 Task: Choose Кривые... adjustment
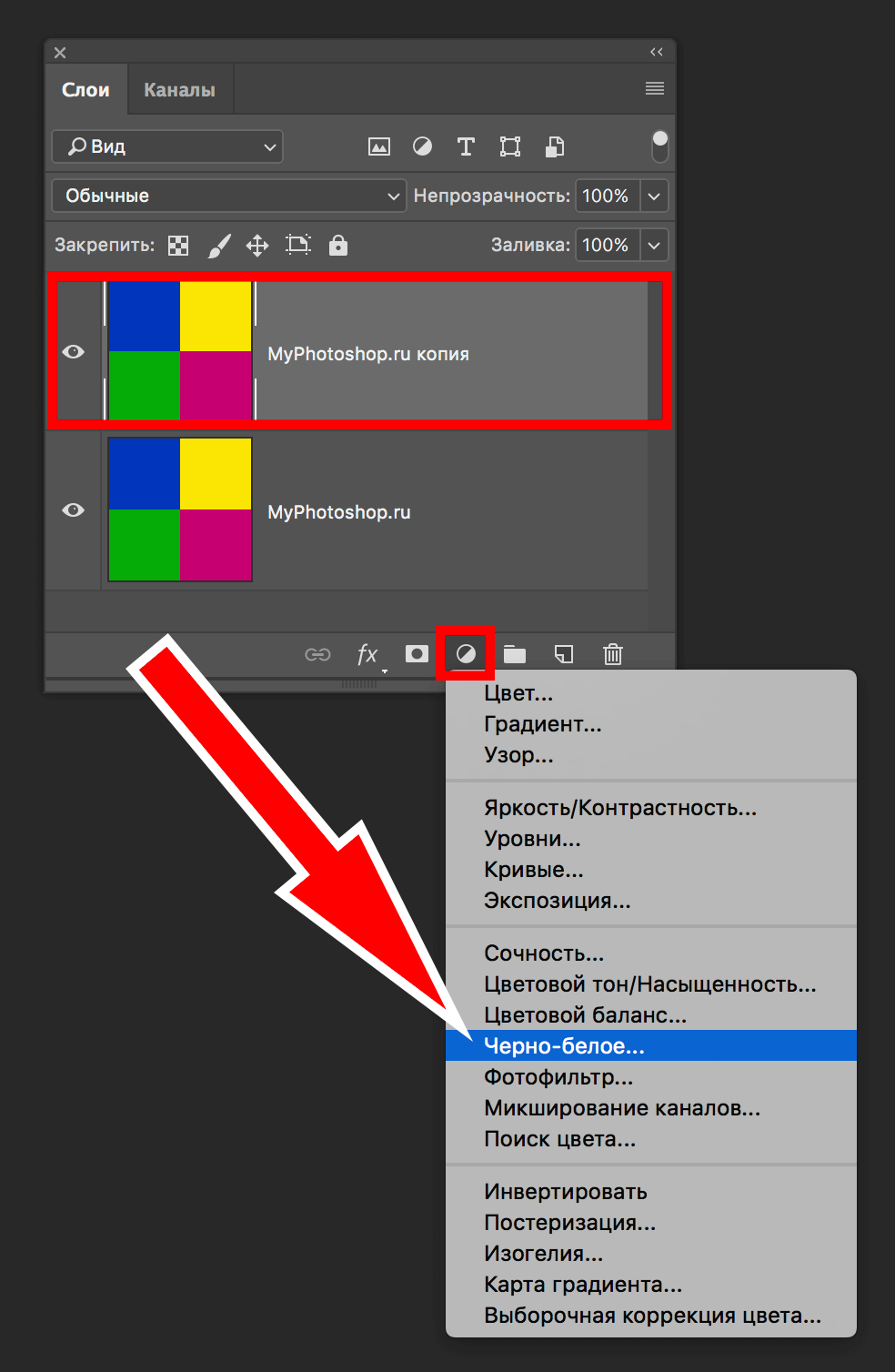pos(651,870)
